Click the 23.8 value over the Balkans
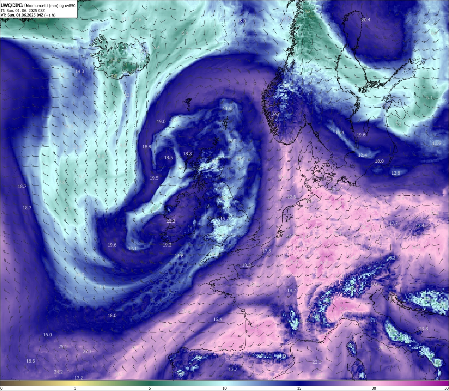449x391 pixels. 423,329
